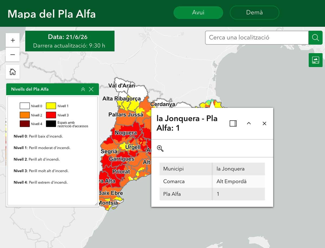Select the Baix Ebre map label

coord(111,193)
